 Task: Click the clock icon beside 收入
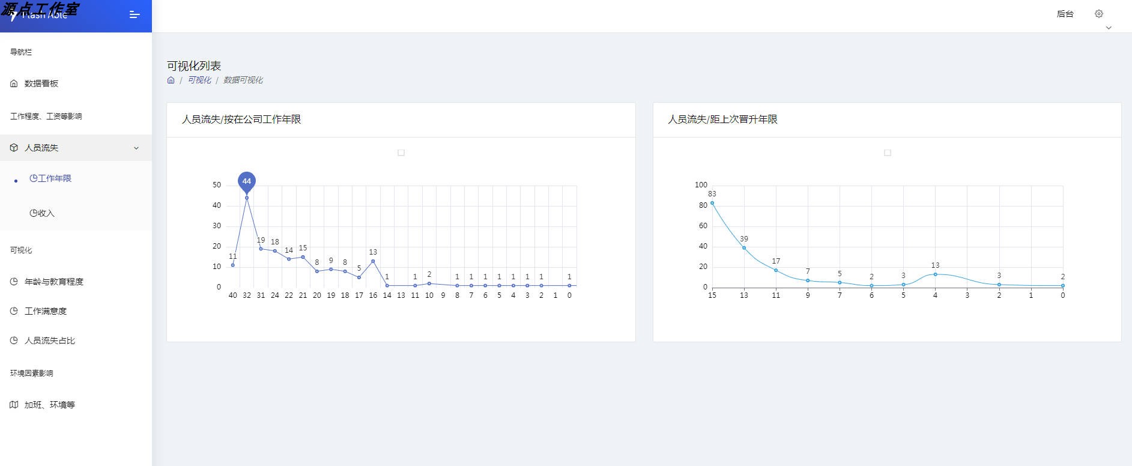click(x=34, y=213)
